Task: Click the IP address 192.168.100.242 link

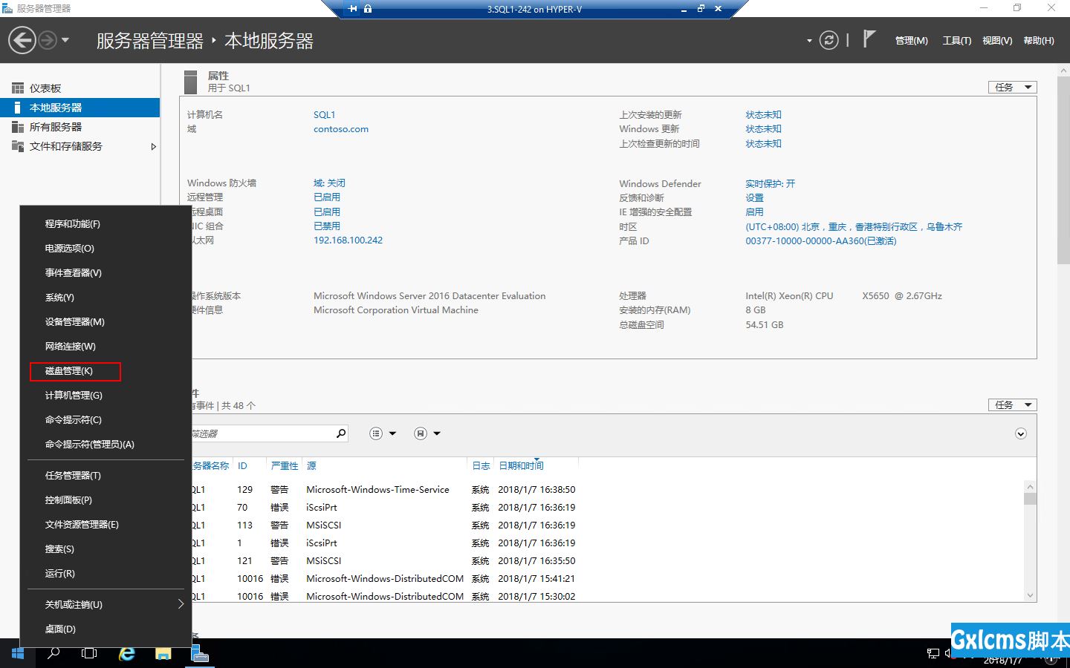Action: point(348,240)
